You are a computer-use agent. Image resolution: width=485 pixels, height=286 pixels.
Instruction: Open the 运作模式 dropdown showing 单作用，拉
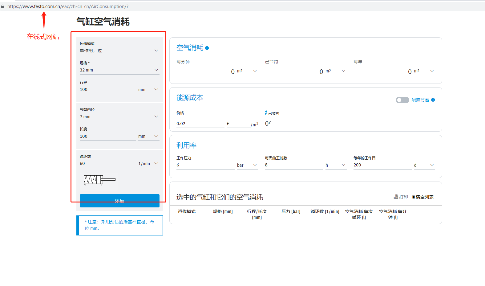(119, 51)
